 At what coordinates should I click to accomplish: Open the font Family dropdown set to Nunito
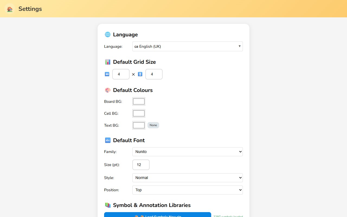coord(187,152)
